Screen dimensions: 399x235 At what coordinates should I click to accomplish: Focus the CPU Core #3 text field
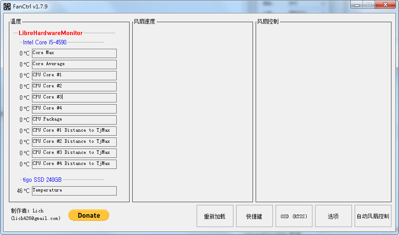[74, 98]
